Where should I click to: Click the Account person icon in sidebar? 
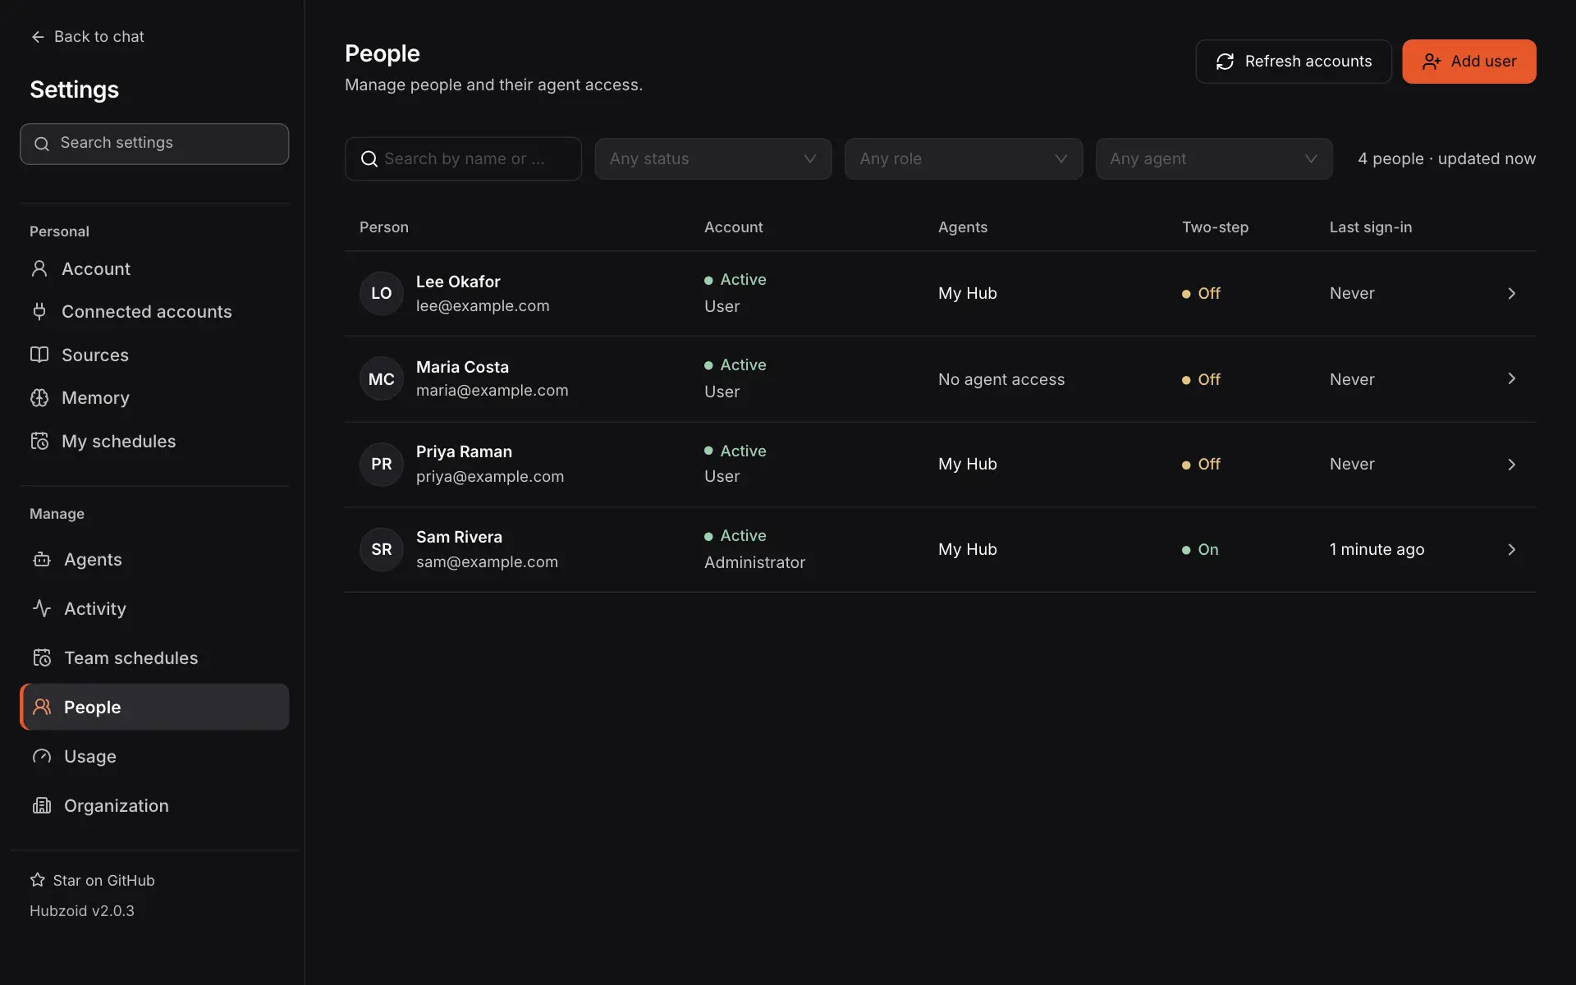click(x=39, y=268)
